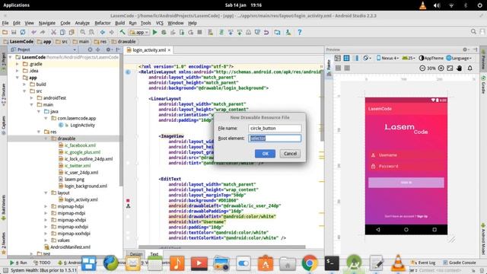
Task: Collapse the drawable folder
Action: click(46, 139)
